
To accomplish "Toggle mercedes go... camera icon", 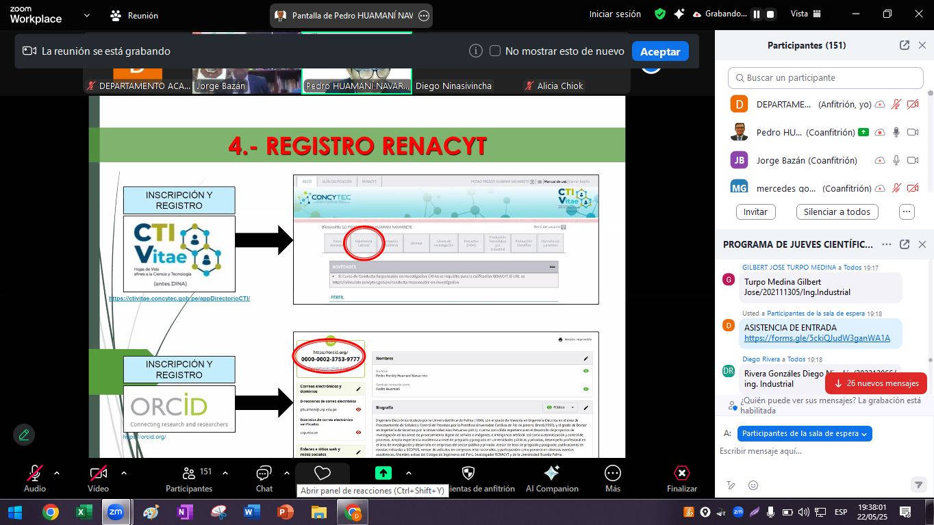I will 913,188.
